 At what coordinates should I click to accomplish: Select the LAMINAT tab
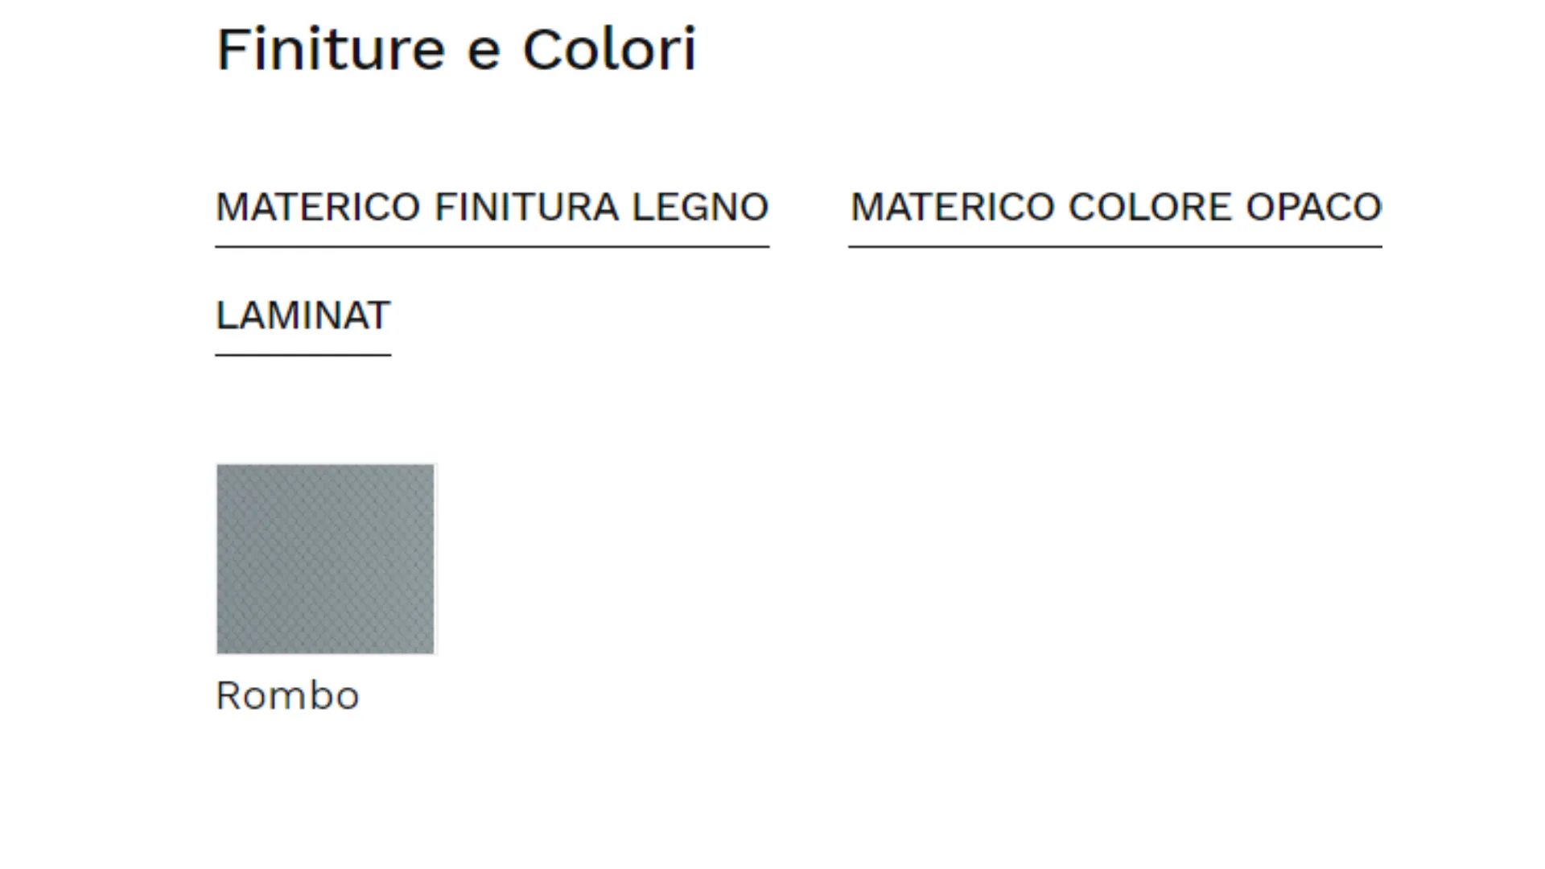click(x=303, y=315)
